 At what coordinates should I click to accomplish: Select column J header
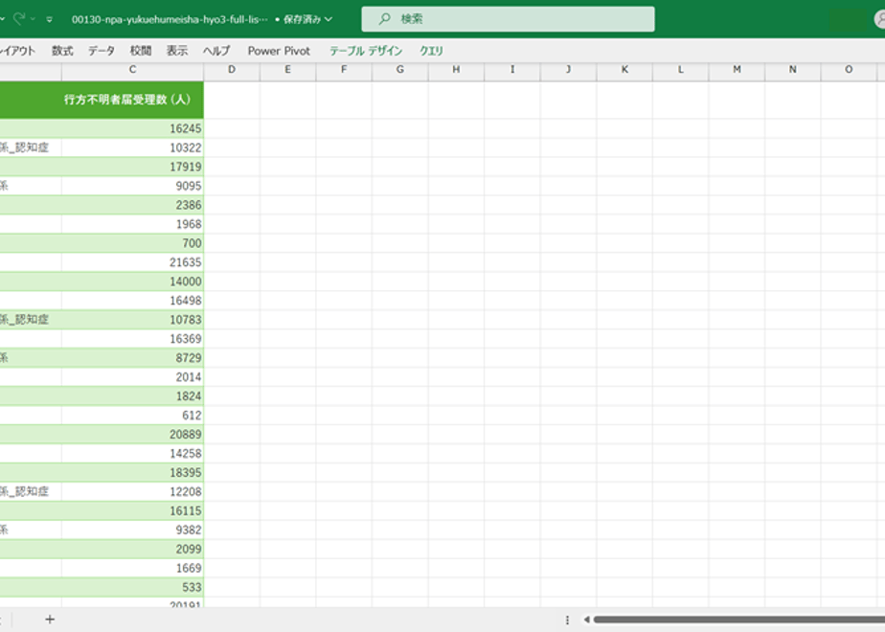coord(568,69)
